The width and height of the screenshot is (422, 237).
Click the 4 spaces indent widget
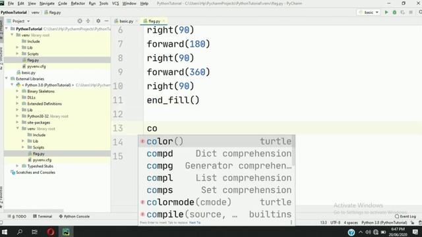coord(351,223)
